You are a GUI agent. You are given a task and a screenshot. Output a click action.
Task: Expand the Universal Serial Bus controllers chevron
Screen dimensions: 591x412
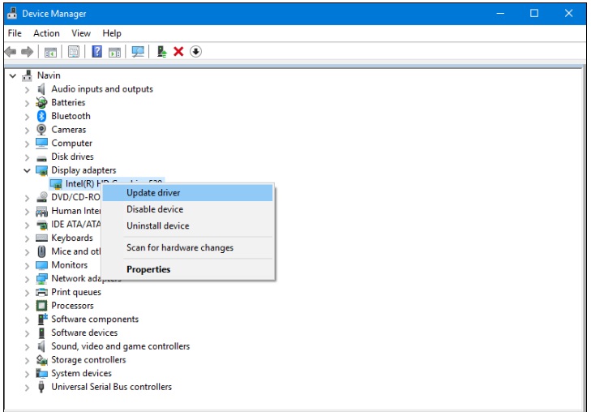[x=27, y=388]
